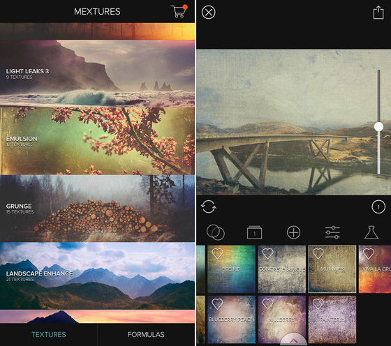Open formulas via the flask icon
391x346 pixels.
pos(371,232)
